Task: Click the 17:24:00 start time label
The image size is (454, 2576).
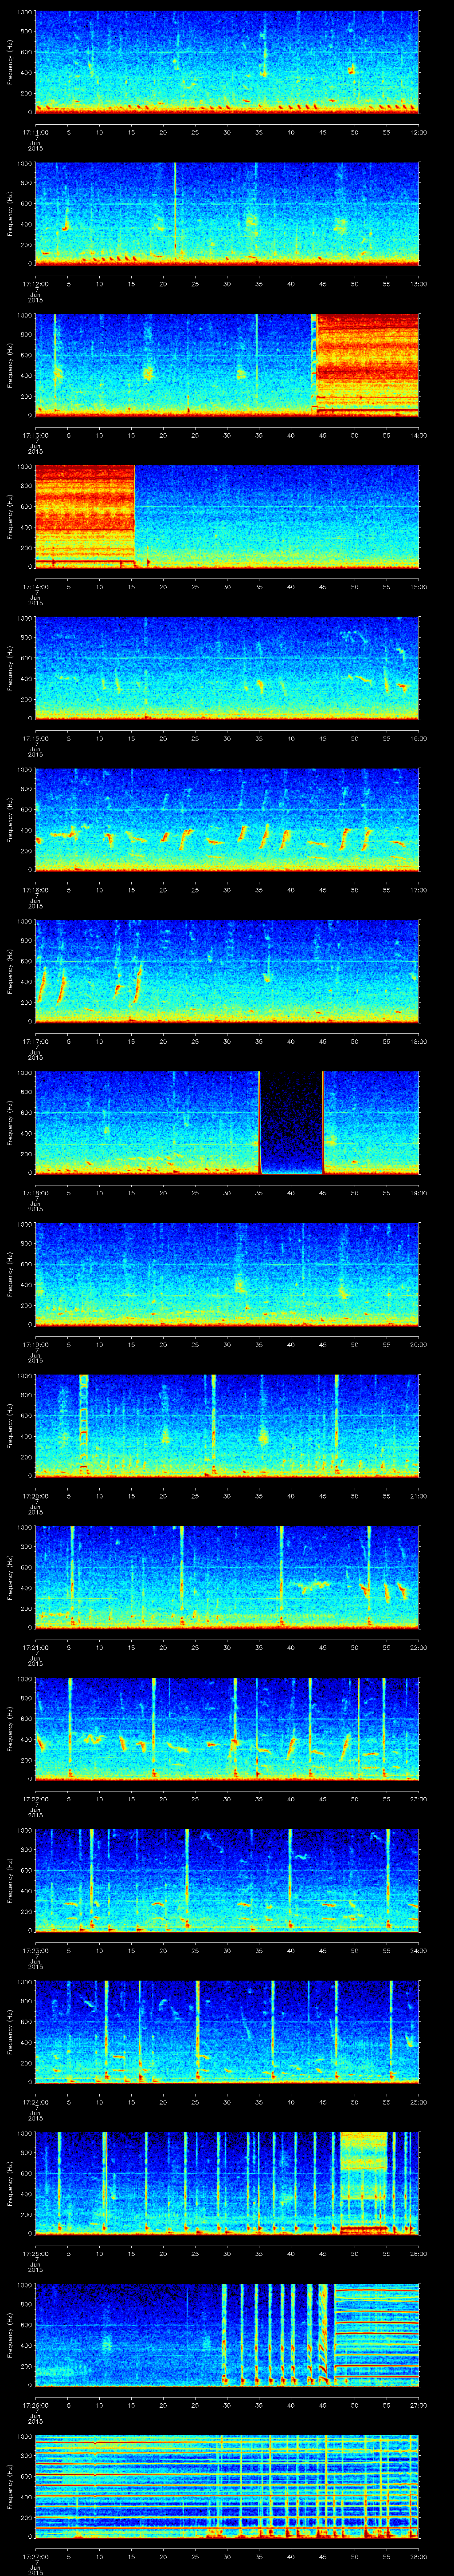Action: pyautogui.click(x=35, y=2102)
